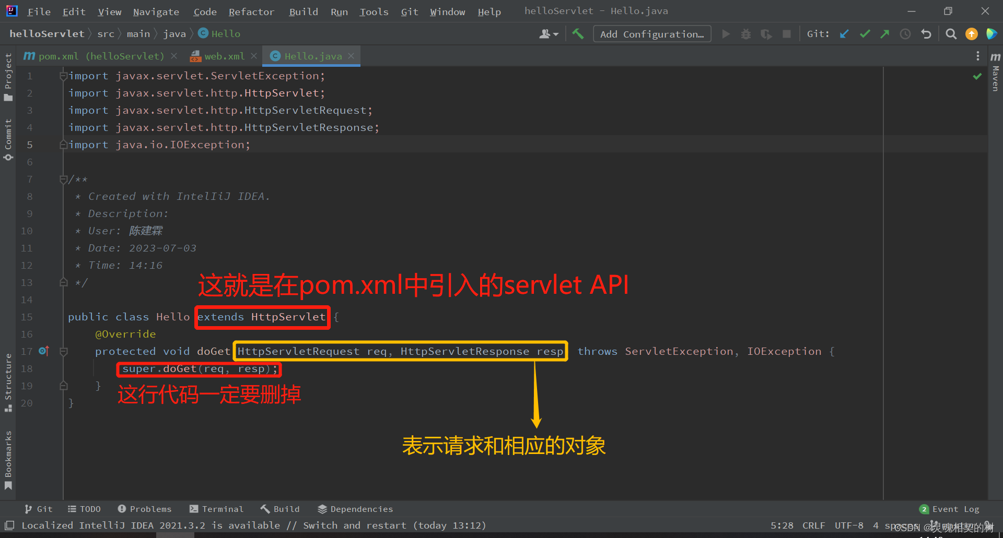This screenshot has width=1003, height=538.
Task: Click the @Override annotation on line 16
Action: coord(125,334)
